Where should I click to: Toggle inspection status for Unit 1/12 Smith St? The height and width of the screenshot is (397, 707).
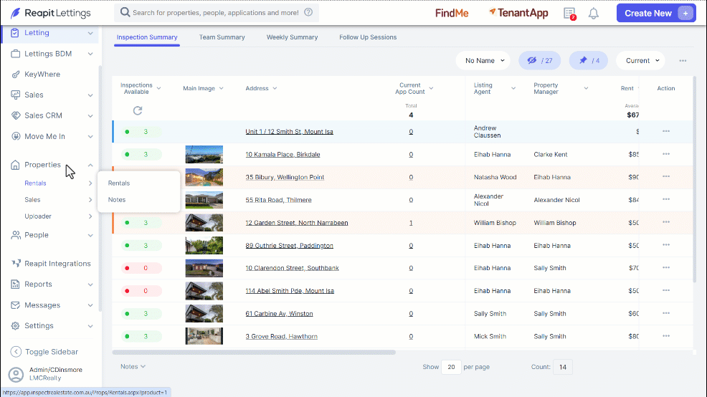click(141, 132)
